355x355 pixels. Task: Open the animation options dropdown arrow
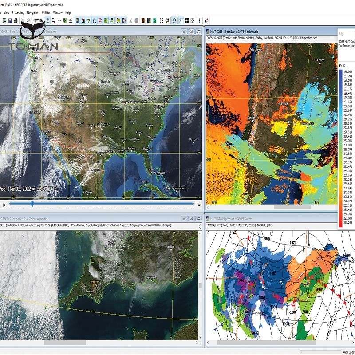[199, 205]
